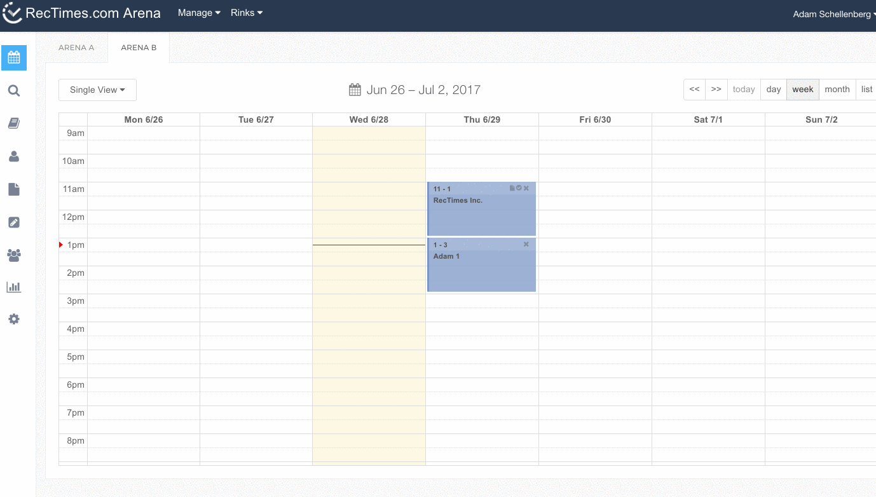
Task: Switch to the month calendar view
Action: coord(837,90)
